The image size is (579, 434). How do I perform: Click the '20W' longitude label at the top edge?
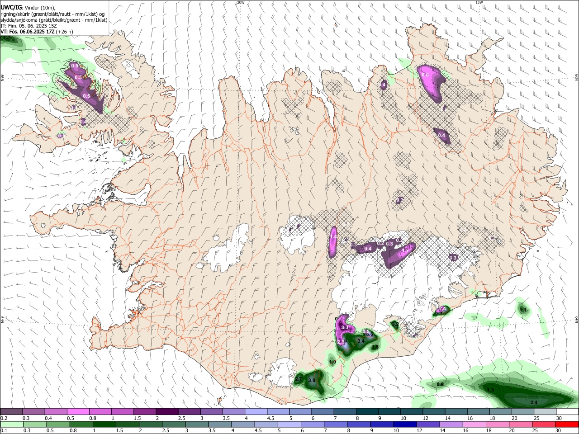click(x=241, y=2)
